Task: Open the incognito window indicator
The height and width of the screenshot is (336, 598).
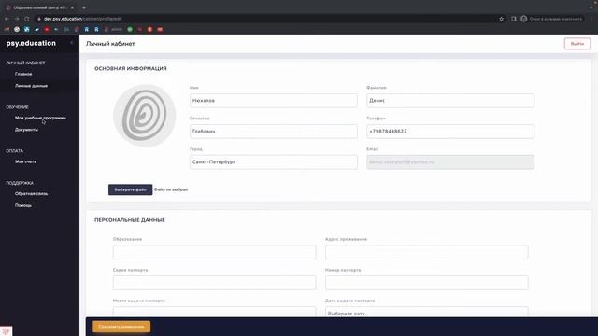Action: [552, 19]
